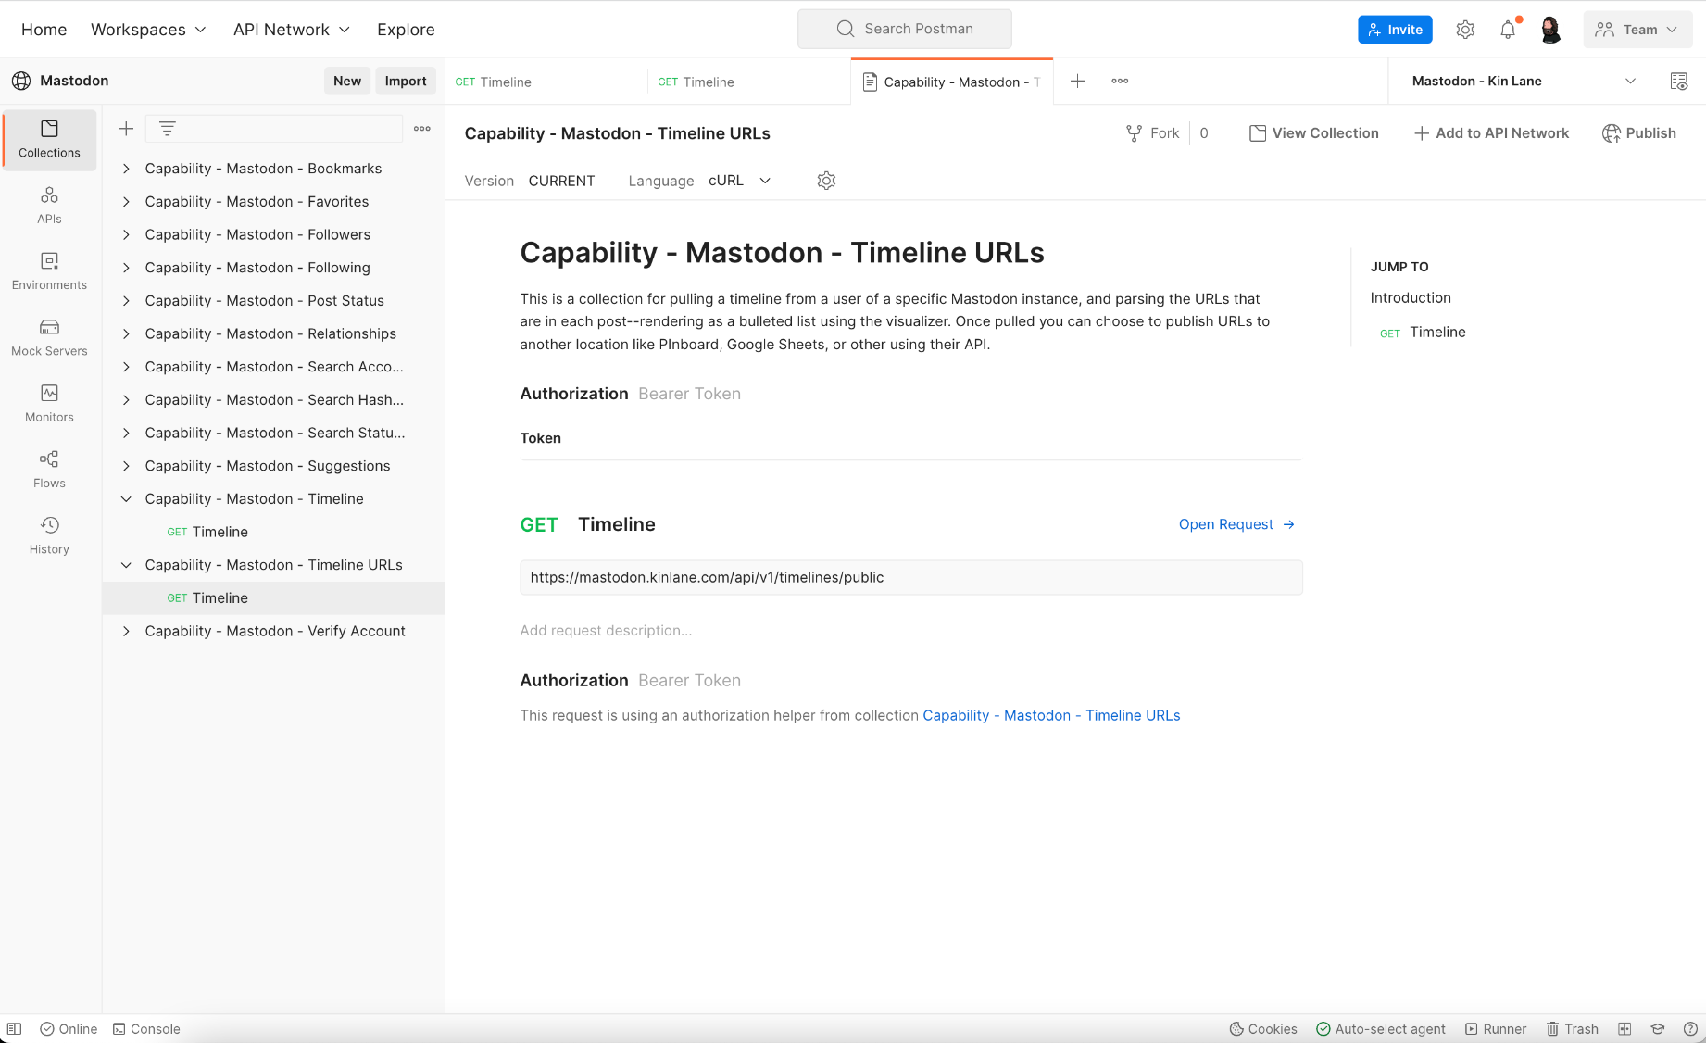1706x1043 pixels.
Task: Open the Workspaces menu
Action: [x=148, y=30]
